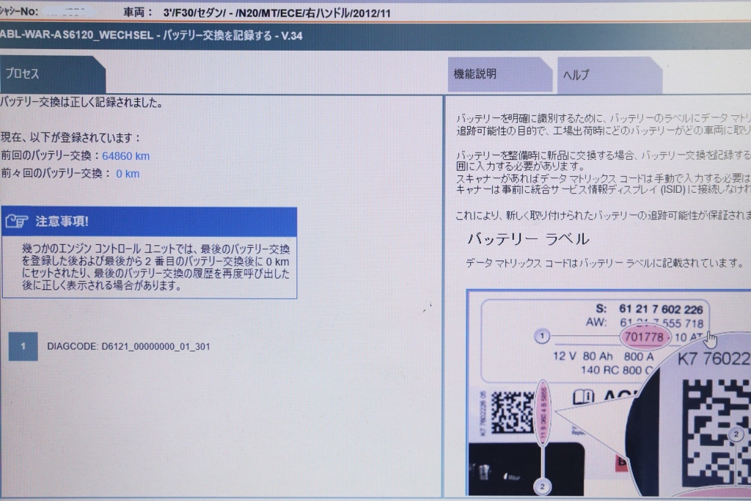Screen dimensions: 751x501
Task: Click the シャシーNo label
Action: point(18,11)
